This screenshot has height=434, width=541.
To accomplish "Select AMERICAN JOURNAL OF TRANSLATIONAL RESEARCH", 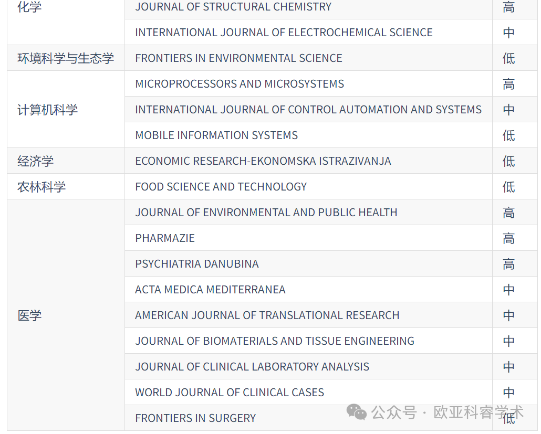I will pyautogui.click(x=267, y=315).
